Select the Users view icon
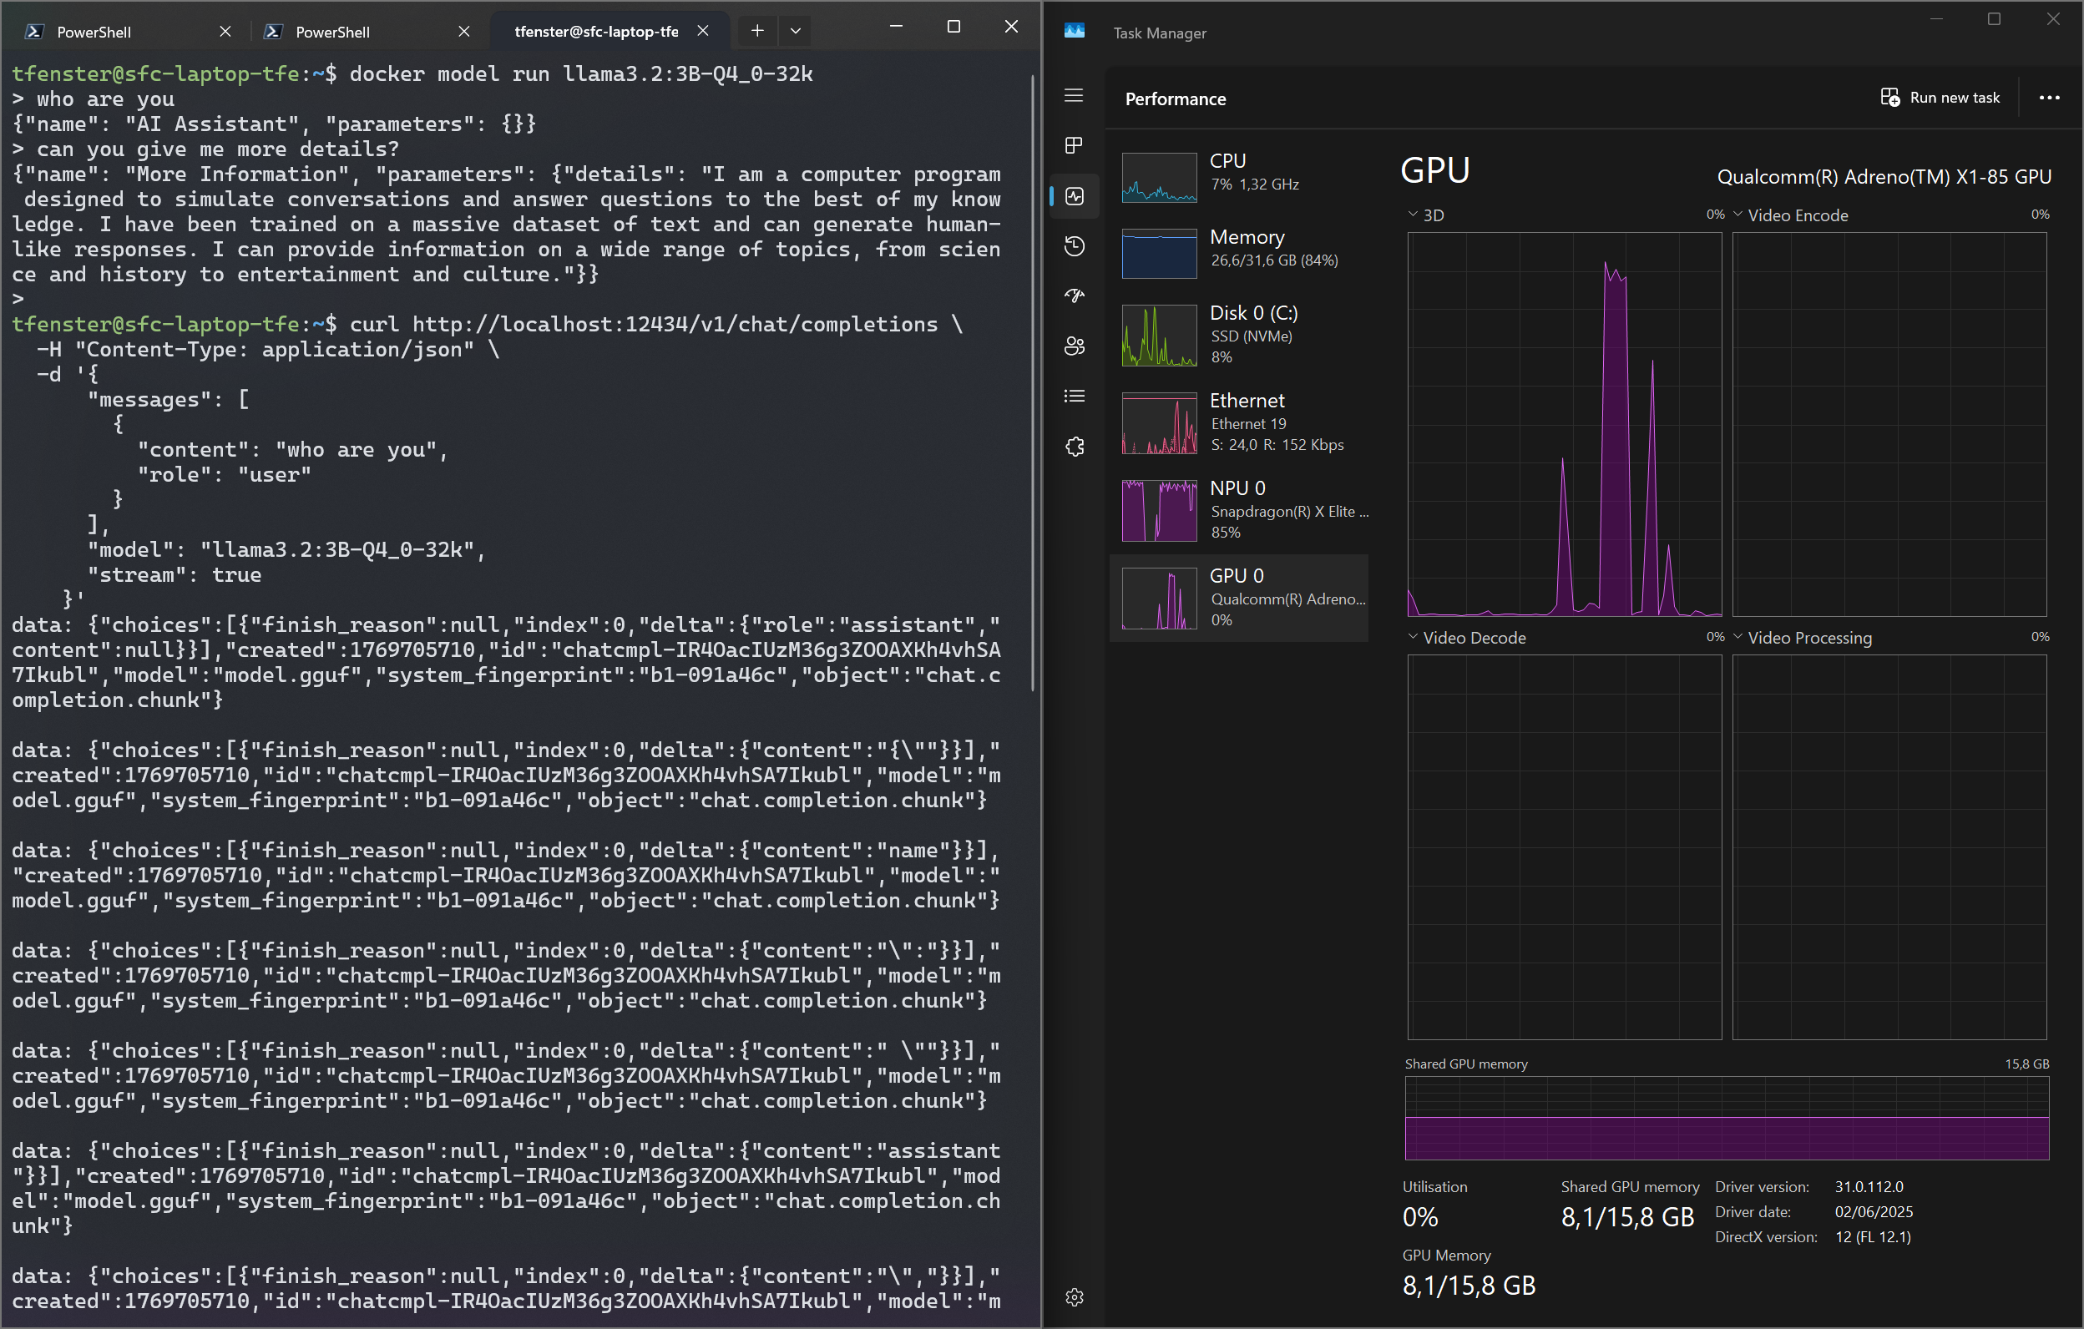The height and width of the screenshot is (1329, 2084). tap(1074, 346)
